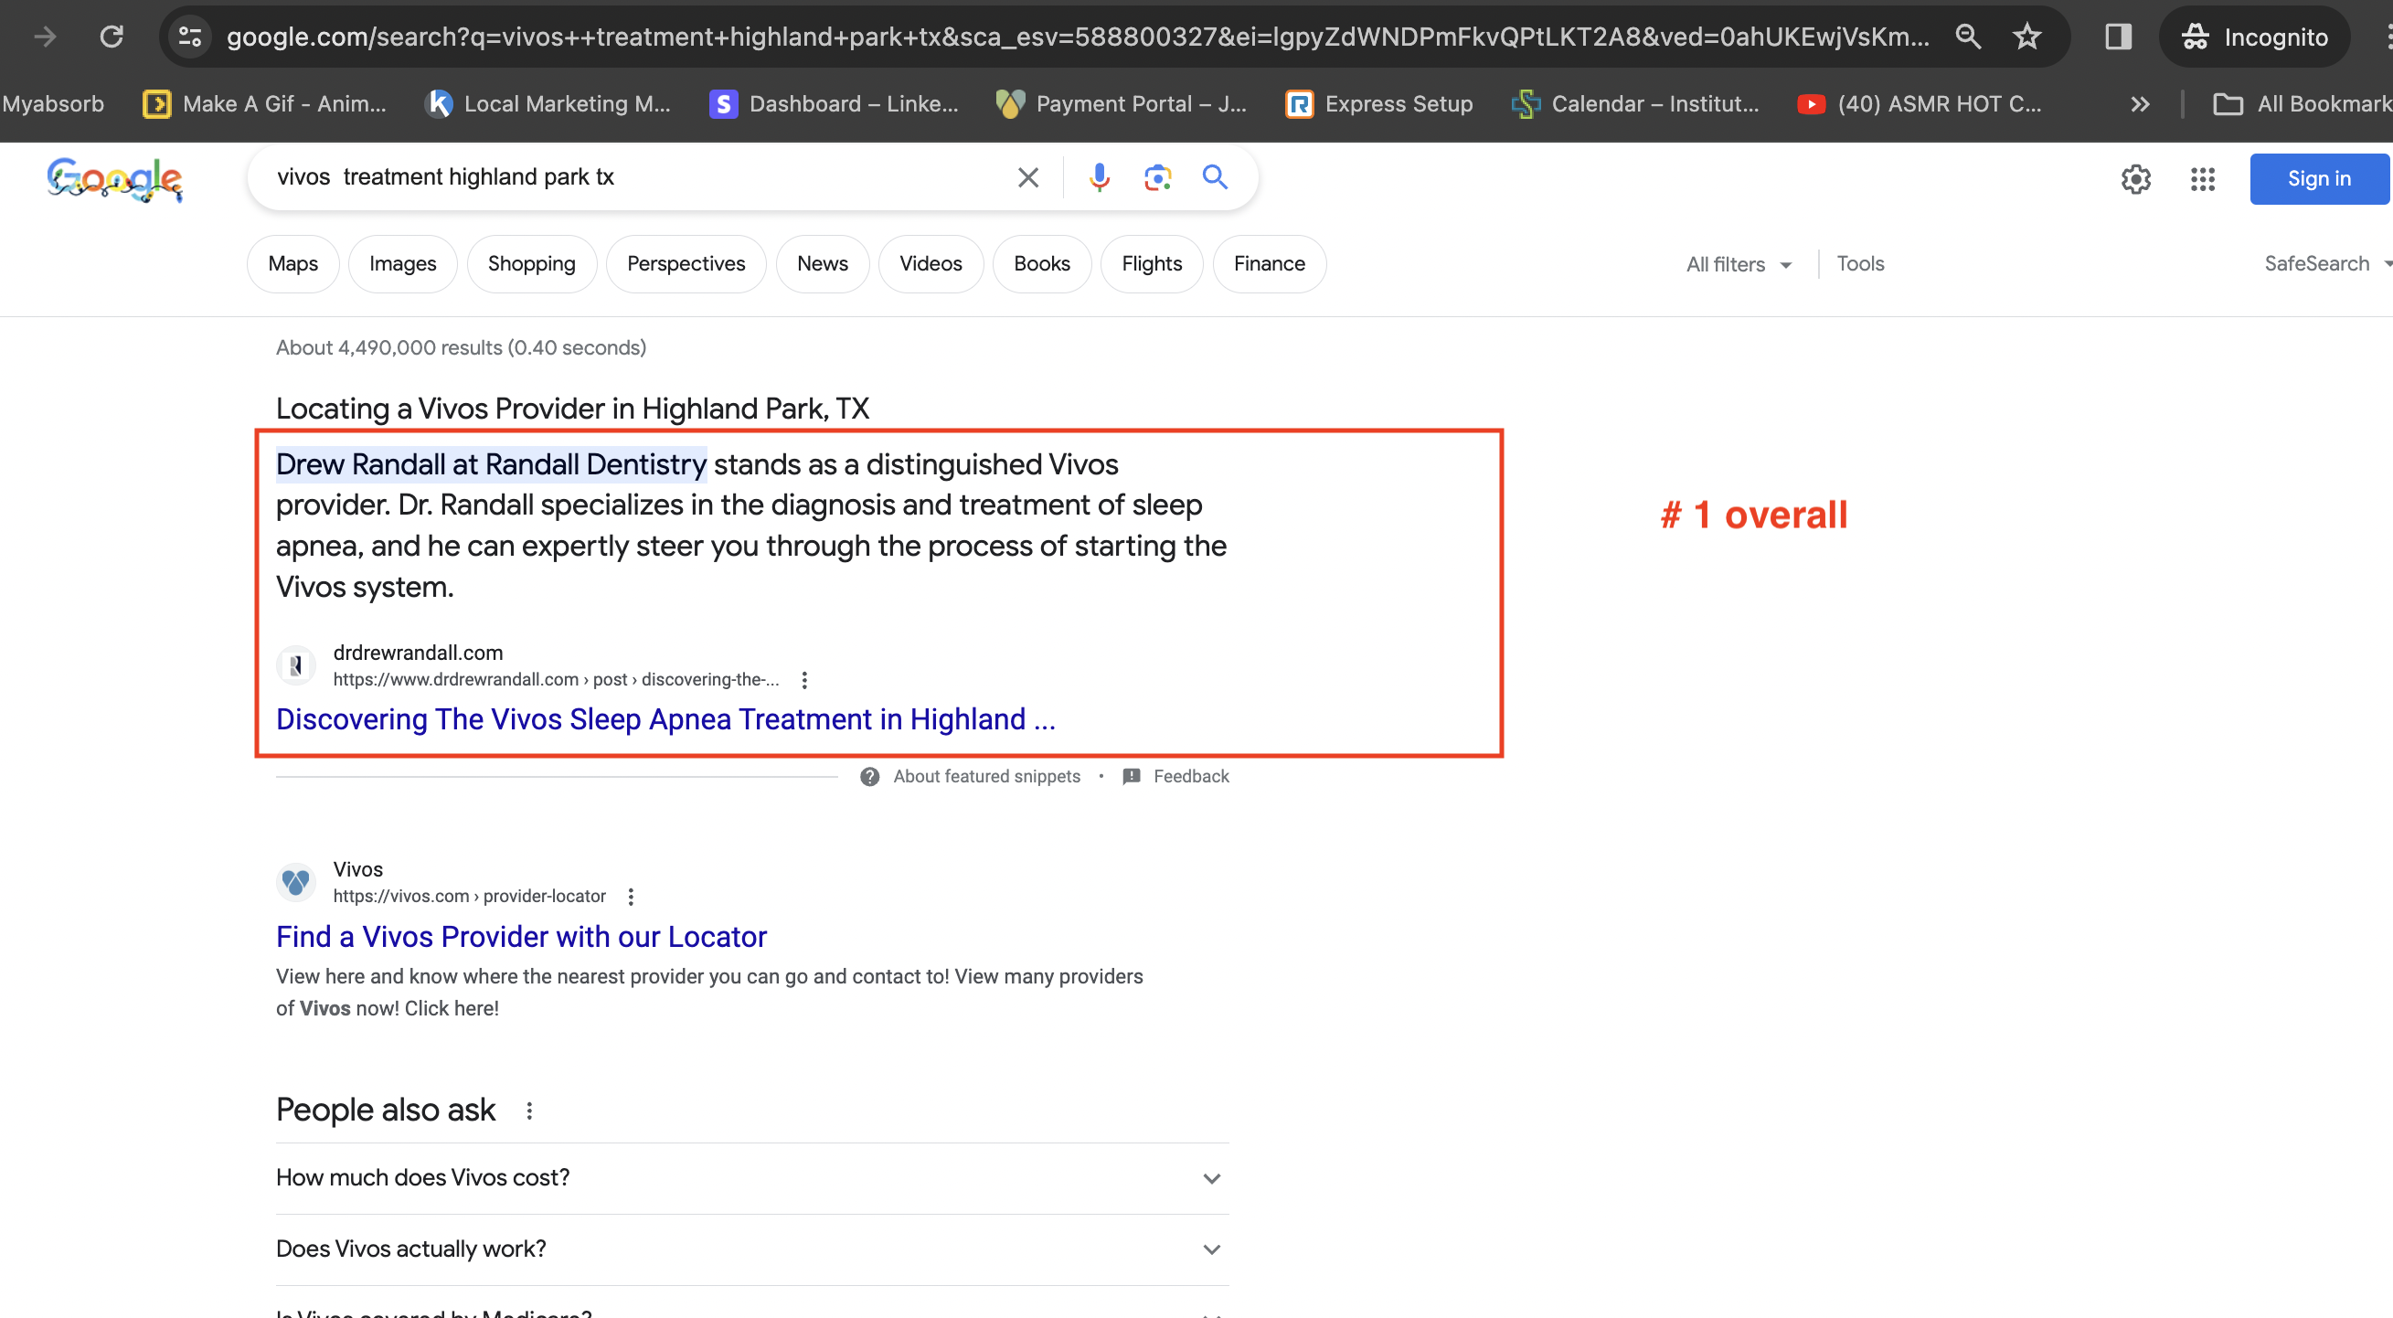Toggle the Tools filter option

(1861, 263)
